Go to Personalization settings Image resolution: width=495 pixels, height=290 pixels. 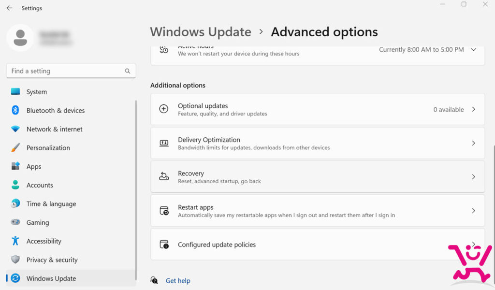(71, 148)
